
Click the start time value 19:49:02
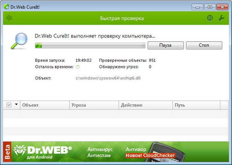coord(84,60)
